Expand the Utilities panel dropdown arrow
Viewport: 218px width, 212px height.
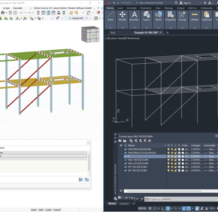[x=194, y=28]
